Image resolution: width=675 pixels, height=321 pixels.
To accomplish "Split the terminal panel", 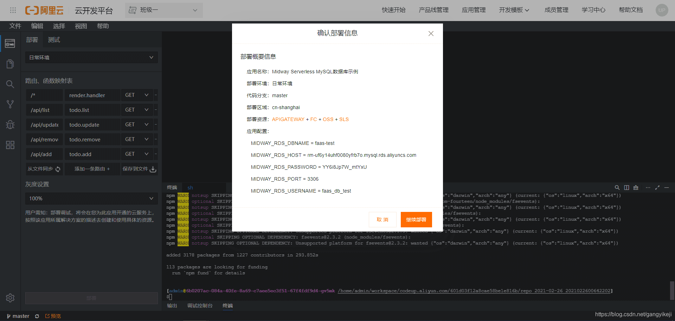I will coord(626,187).
